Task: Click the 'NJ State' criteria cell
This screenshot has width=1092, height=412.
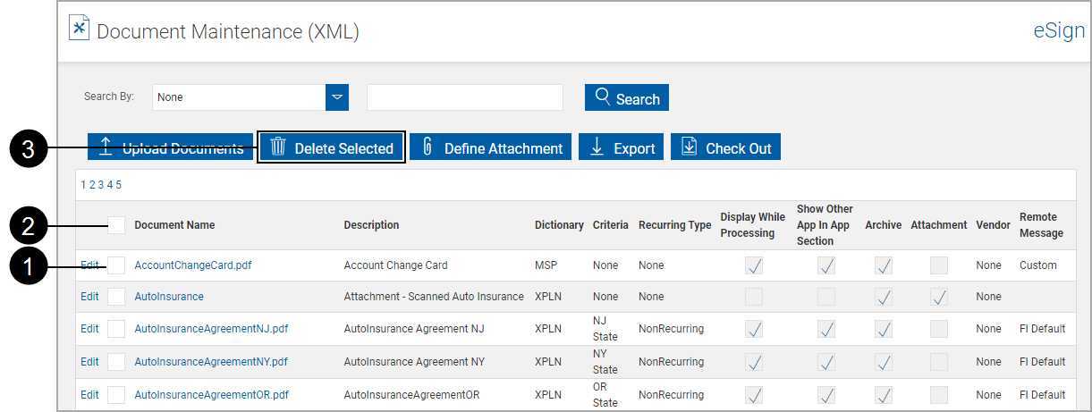Action: click(x=605, y=329)
